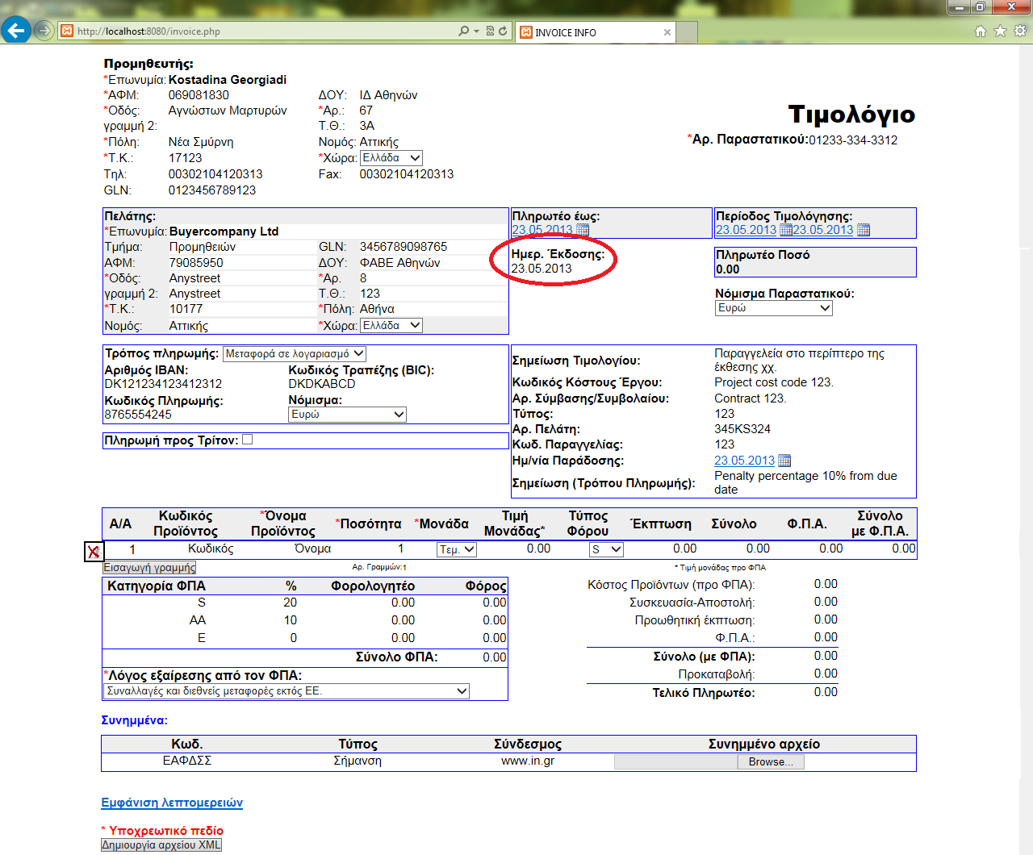The image size is (1033, 855).
Task: Open the payment Νόμισμα dropdown (Ευρώ)
Action: (x=348, y=415)
